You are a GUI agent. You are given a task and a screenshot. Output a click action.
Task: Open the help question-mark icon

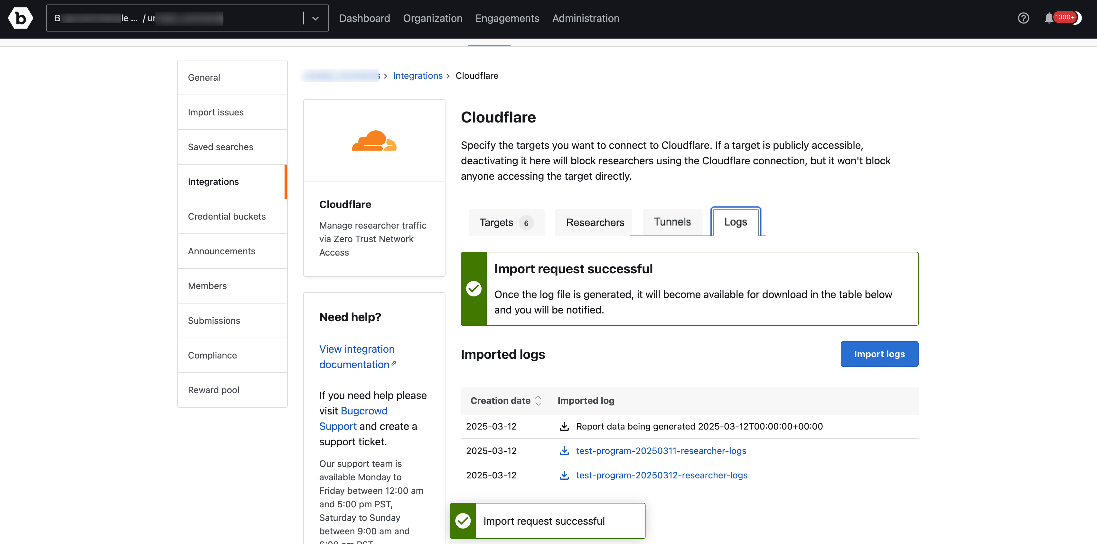1023,18
